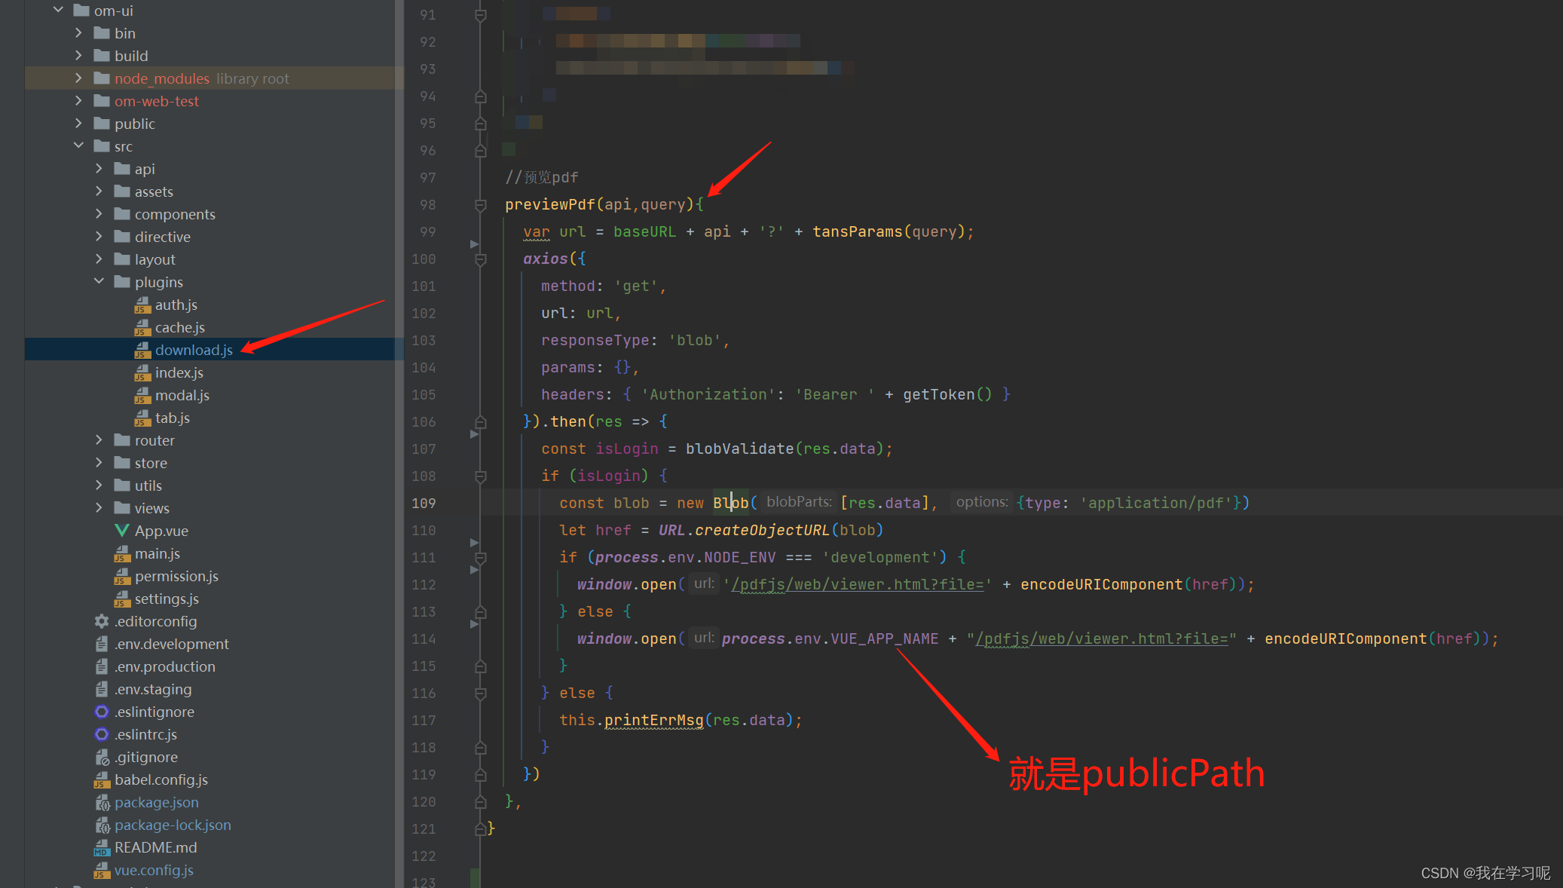Viewport: 1563px width, 888px height.
Task: Click the main.js file icon
Action: [x=122, y=553]
